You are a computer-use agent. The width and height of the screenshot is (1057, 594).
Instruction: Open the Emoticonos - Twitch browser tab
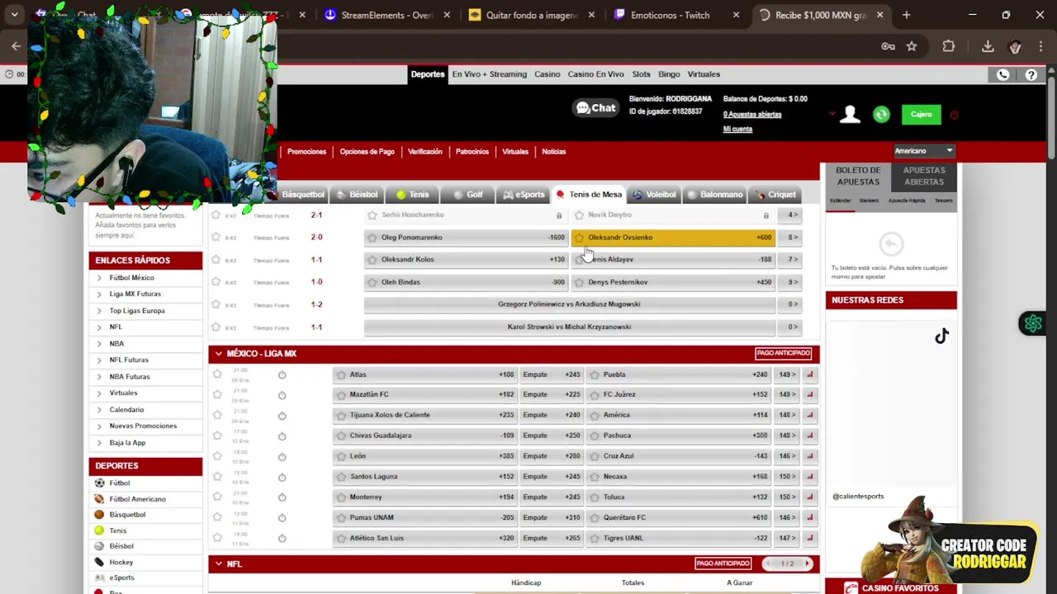pyautogui.click(x=670, y=15)
